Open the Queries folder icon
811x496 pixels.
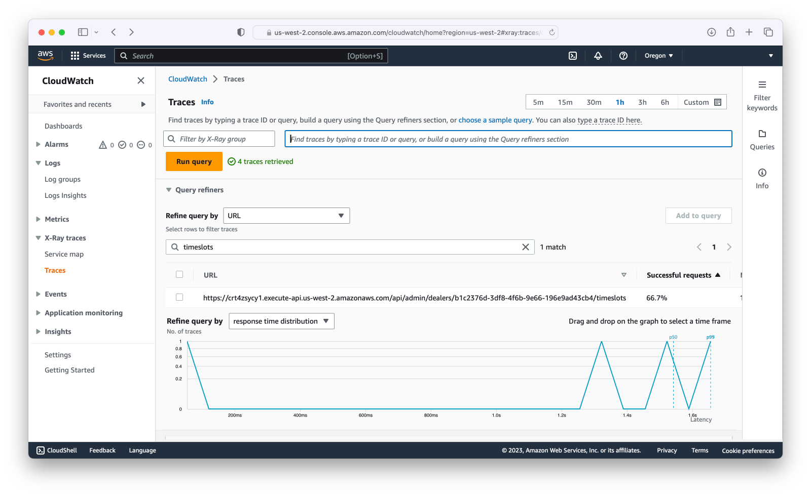point(762,134)
